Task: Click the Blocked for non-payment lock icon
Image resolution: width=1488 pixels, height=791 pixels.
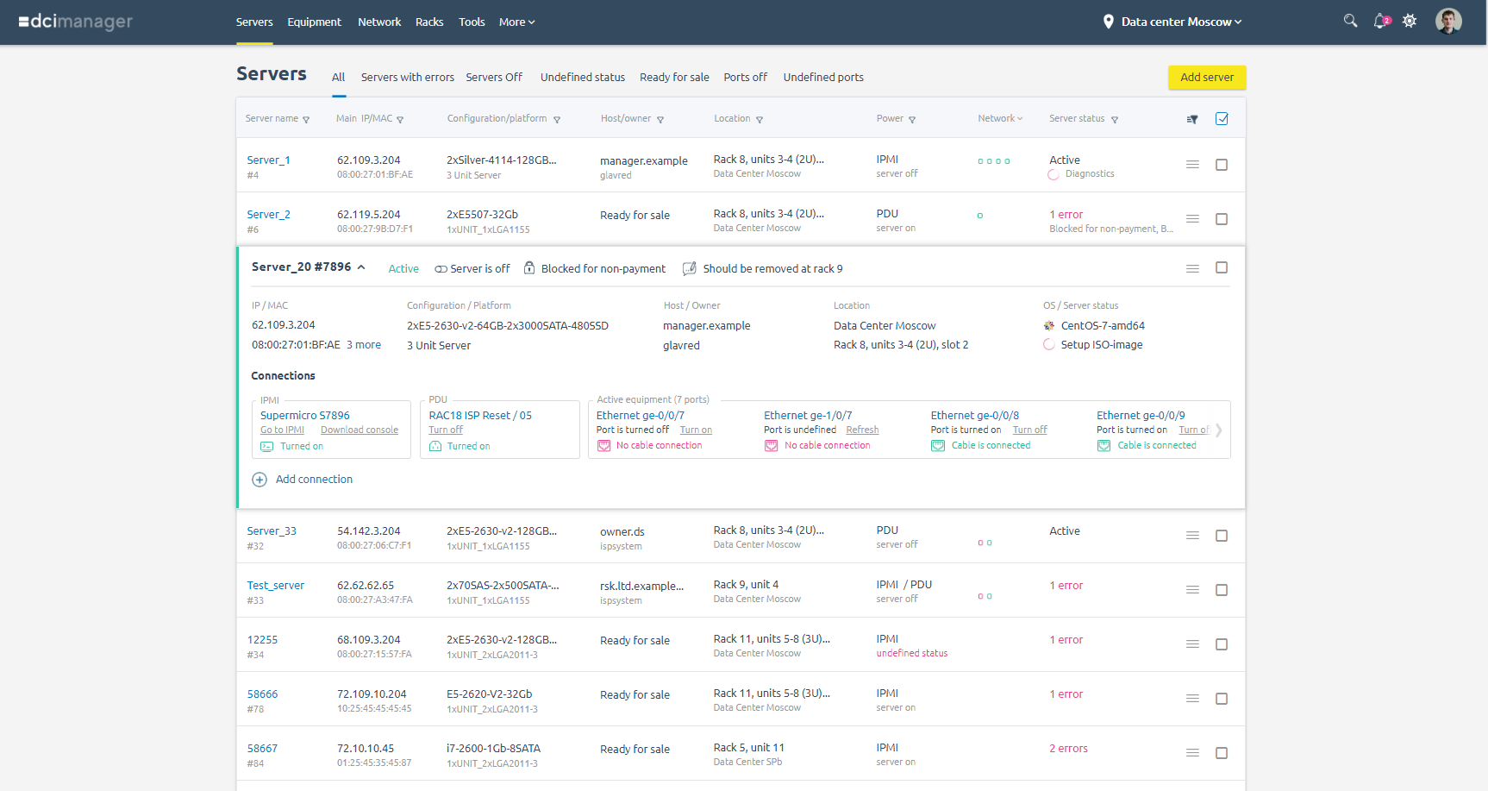Action: pyautogui.click(x=529, y=268)
